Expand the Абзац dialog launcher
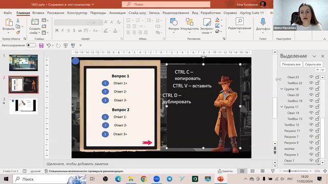This screenshot has height=184, width=328. click(x=164, y=39)
